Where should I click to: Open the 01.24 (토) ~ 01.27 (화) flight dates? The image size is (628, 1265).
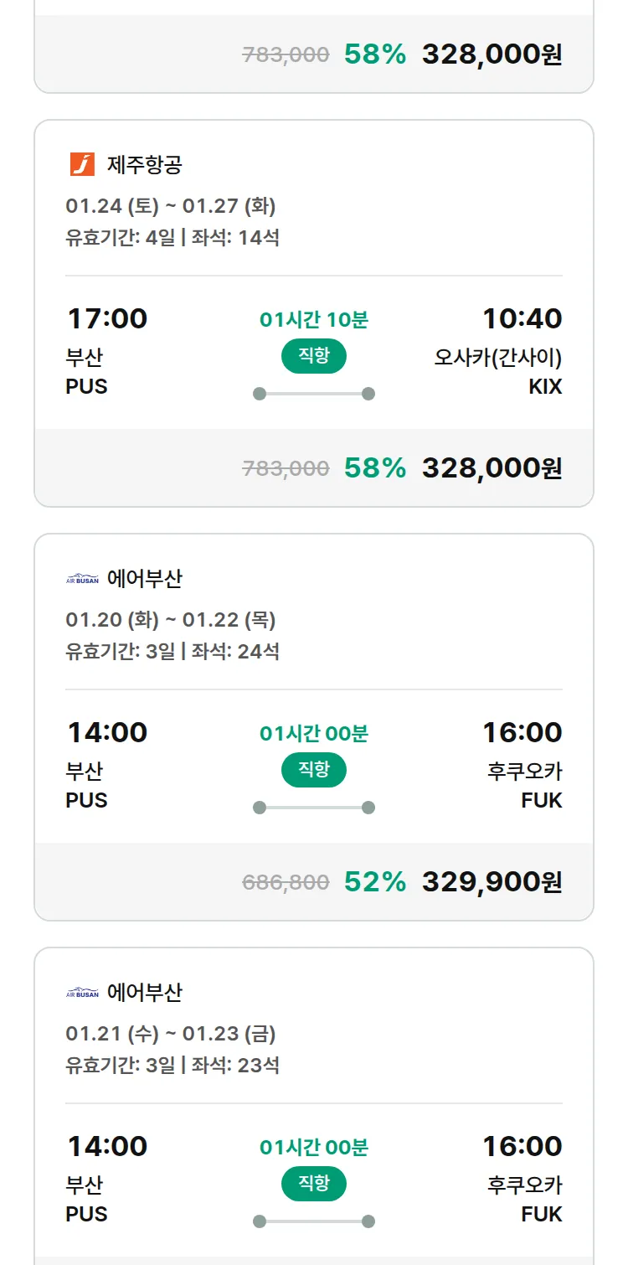pyautogui.click(x=171, y=205)
